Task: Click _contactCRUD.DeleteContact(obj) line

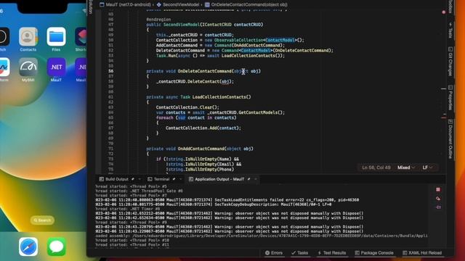Action: point(195,81)
